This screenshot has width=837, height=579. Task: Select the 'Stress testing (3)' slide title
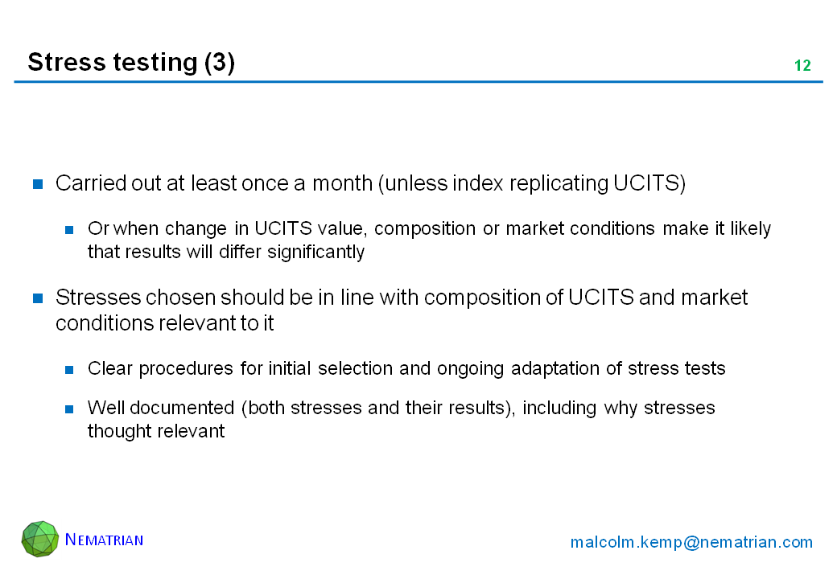tap(131, 63)
